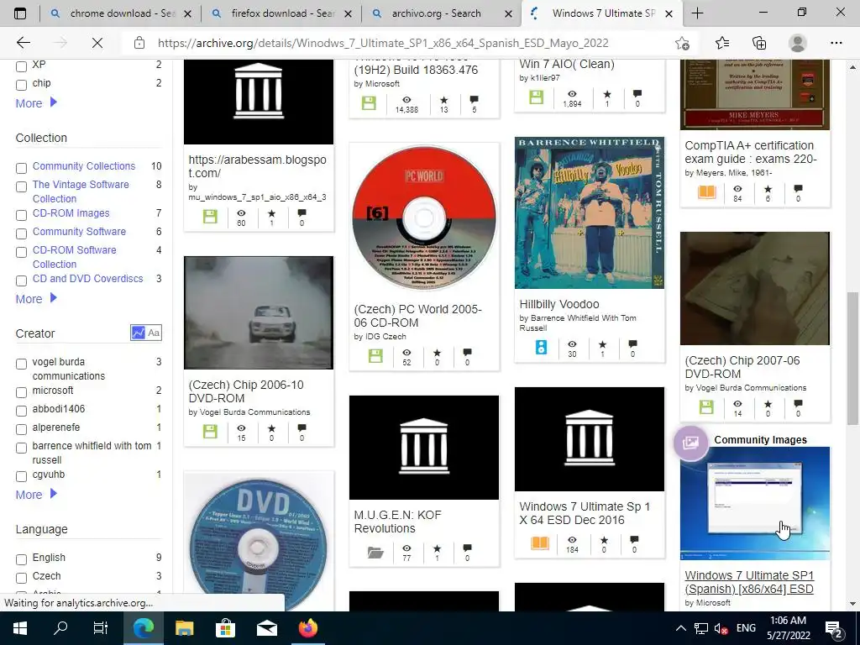Click CD and DVD Coverdiscs collection link
This screenshot has width=860, height=645.
[x=87, y=279]
